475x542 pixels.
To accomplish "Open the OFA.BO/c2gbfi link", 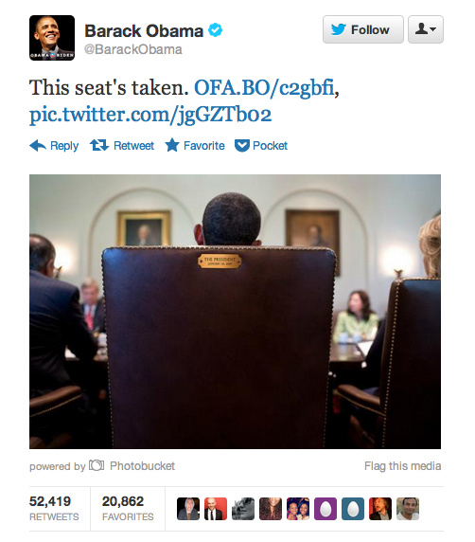I will [x=264, y=87].
